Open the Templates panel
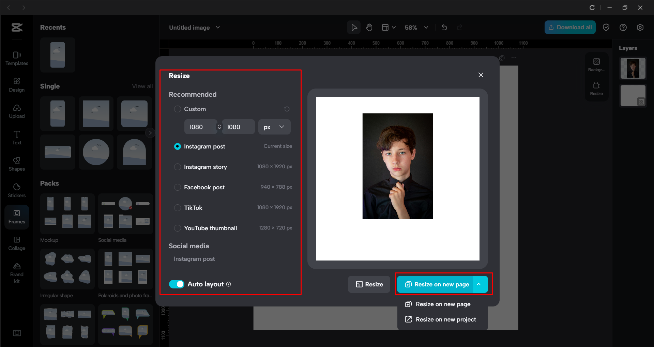Image resolution: width=654 pixels, height=347 pixels. coord(16,59)
